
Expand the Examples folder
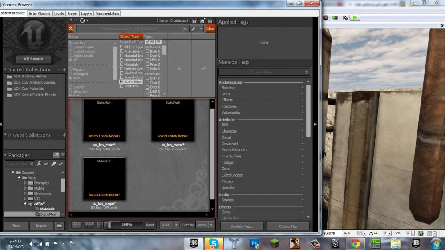click(x=25, y=183)
